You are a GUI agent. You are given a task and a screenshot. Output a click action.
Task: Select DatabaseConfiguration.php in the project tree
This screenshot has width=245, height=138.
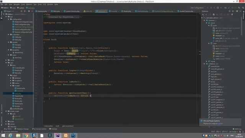tap(23, 22)
